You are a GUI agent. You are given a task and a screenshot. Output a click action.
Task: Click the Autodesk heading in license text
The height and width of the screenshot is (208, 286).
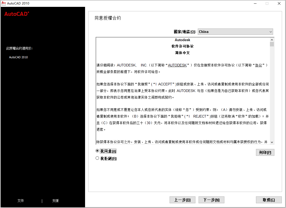click(183, 40)
